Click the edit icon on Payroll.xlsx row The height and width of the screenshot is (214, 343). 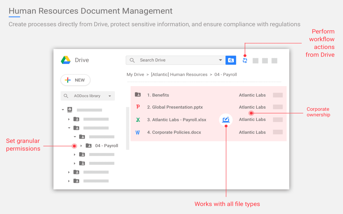click(226, 120)
